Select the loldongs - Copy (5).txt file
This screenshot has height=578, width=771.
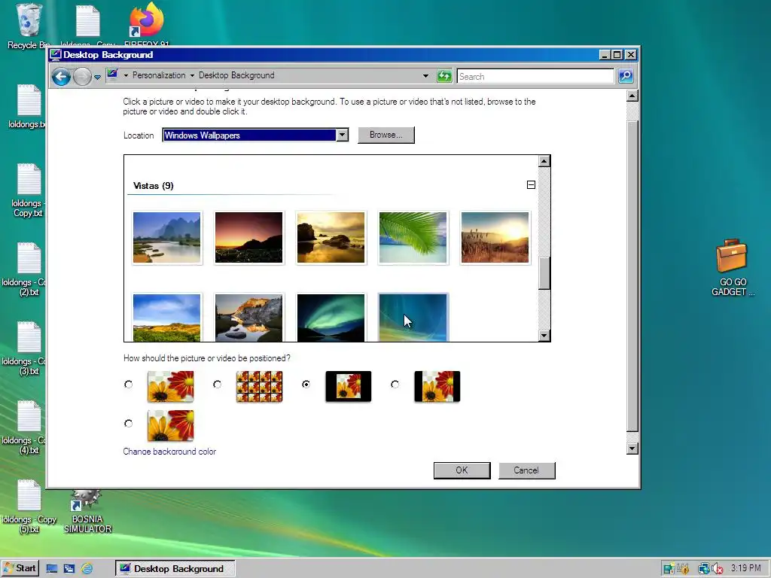pos(29,507)
